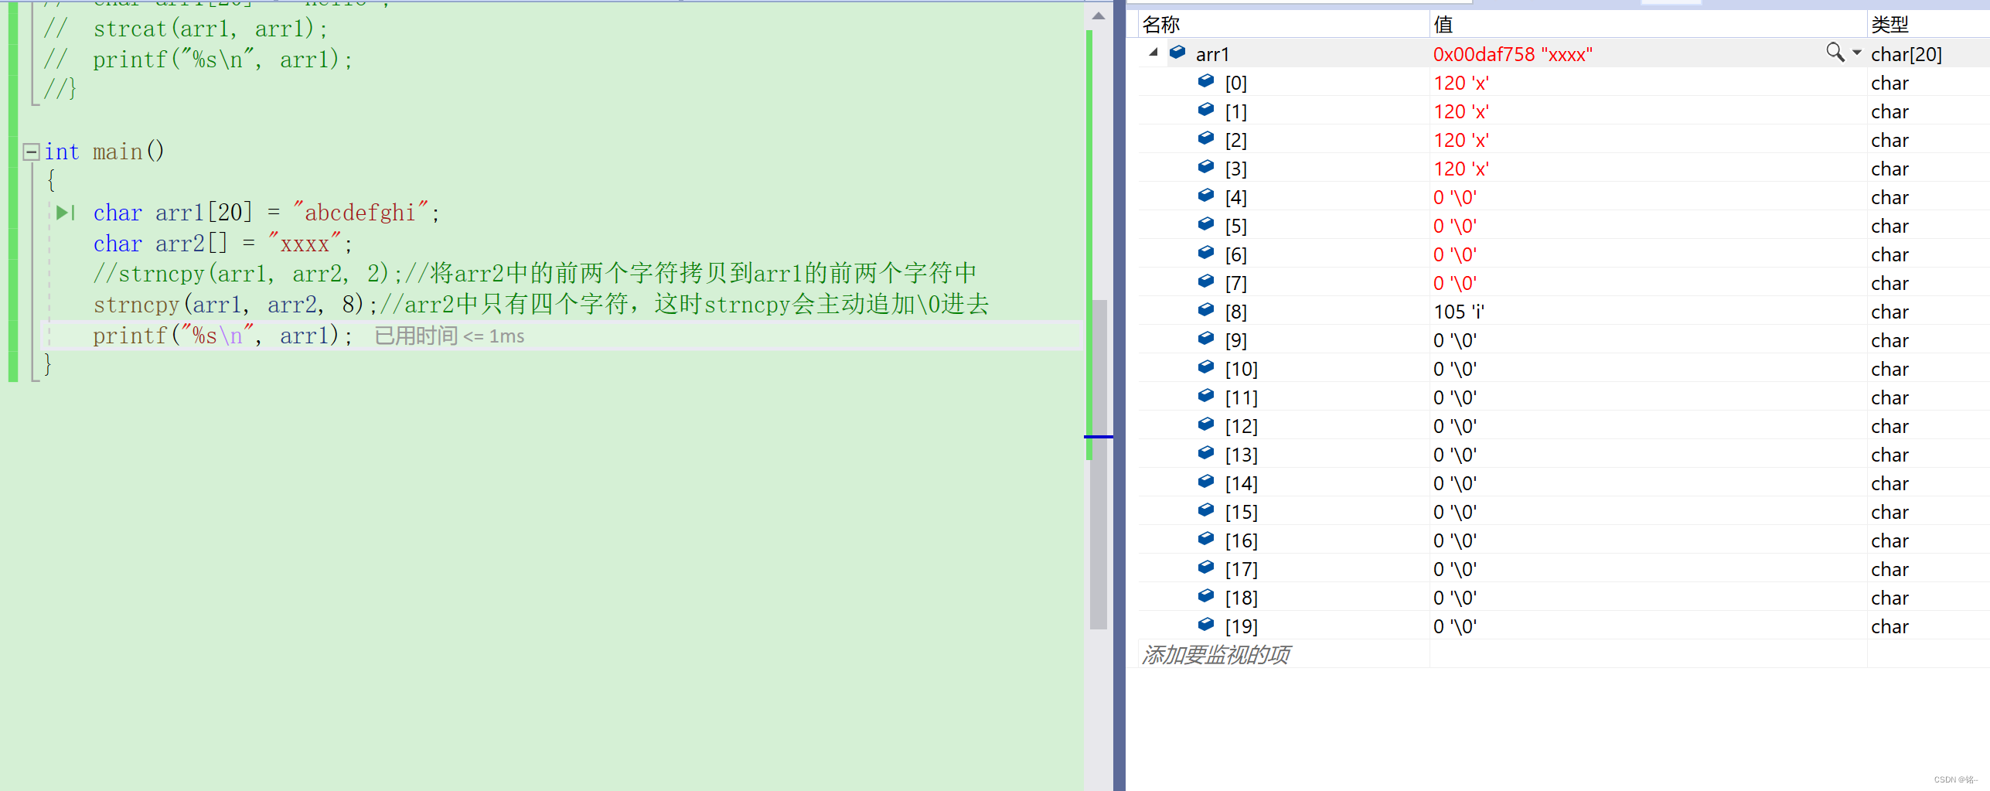The image size is (1990, 791).
Task: Click the 已用时间 <= 1ms perf tip
Action: click(449, 336)
